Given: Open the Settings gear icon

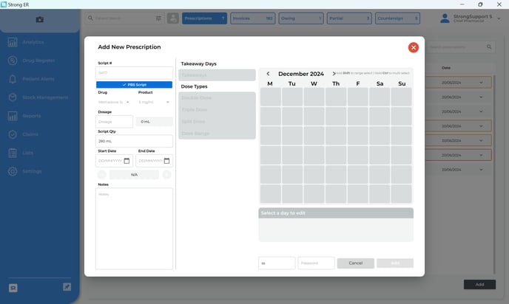Looking at the screenshot, I should [13, 171].
